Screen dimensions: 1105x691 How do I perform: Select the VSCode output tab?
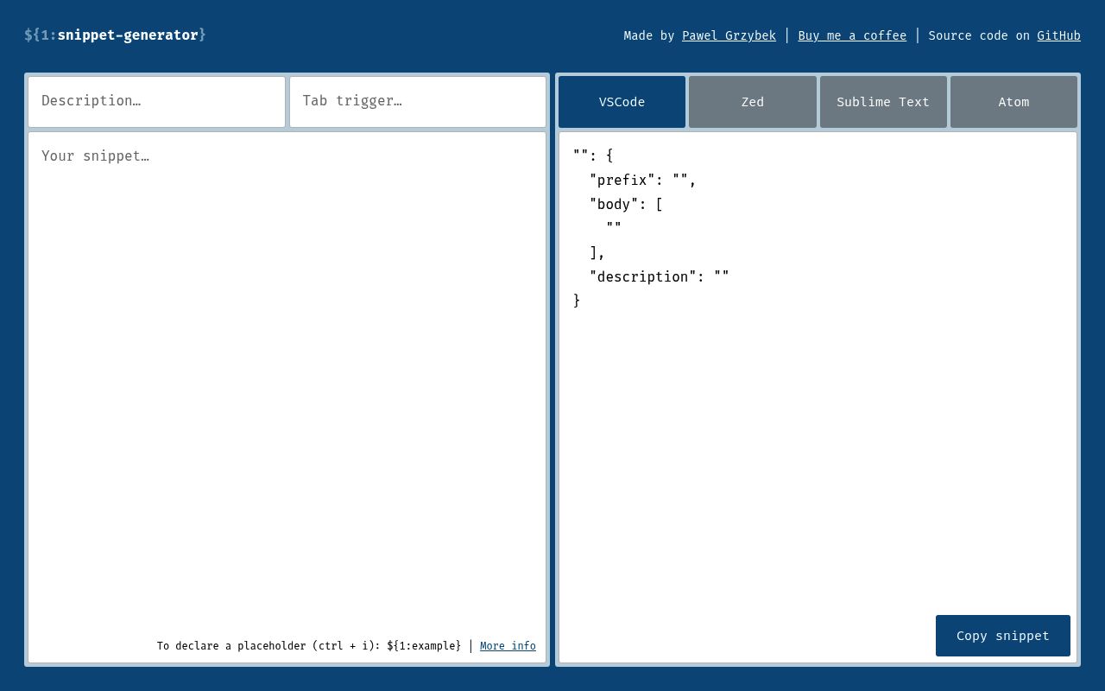coord(622,102)
